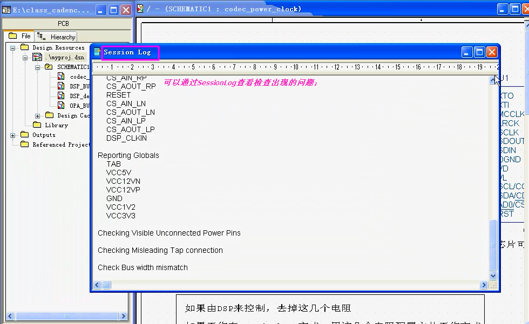Click the "RESET" log entry
Screen dimensions: 529x324
[x=118, y=95]
